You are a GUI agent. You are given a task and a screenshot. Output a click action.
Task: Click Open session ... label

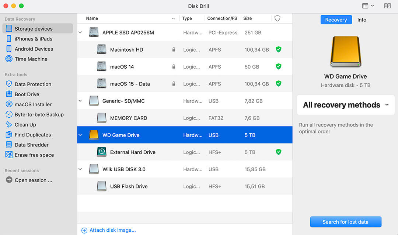pos(33,180)
